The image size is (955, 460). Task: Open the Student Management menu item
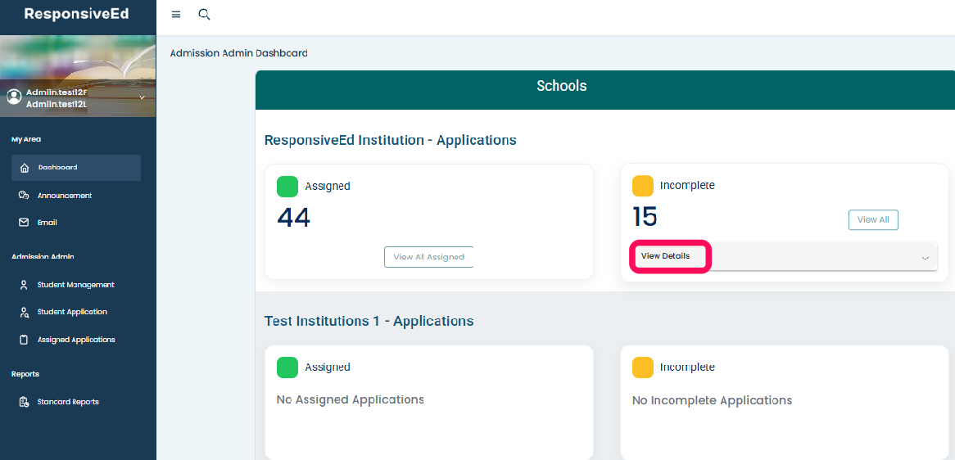tap(75, 285)
